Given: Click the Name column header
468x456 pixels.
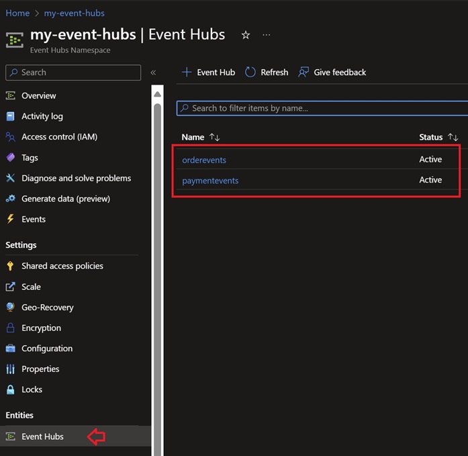Looking at the screenshot, I should [x=193, y=137].
